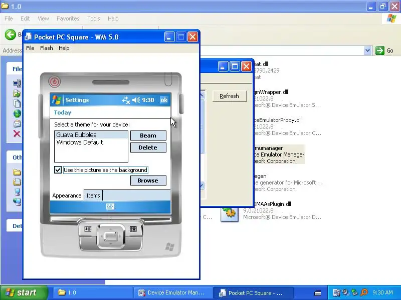Click the taskbar clock showing 9:30 AM
This screenshot has height=300, width=401.
pos(382,292)
